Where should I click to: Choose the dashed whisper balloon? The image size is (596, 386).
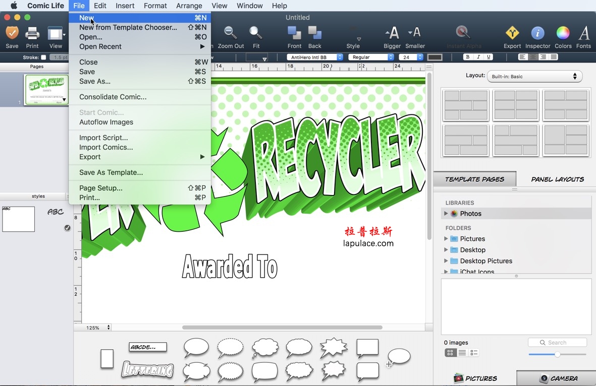(230, 347)
